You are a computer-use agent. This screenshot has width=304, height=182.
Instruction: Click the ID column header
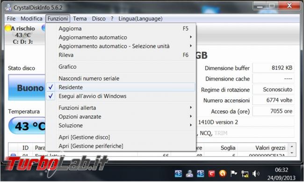click(x=25, y=148)
